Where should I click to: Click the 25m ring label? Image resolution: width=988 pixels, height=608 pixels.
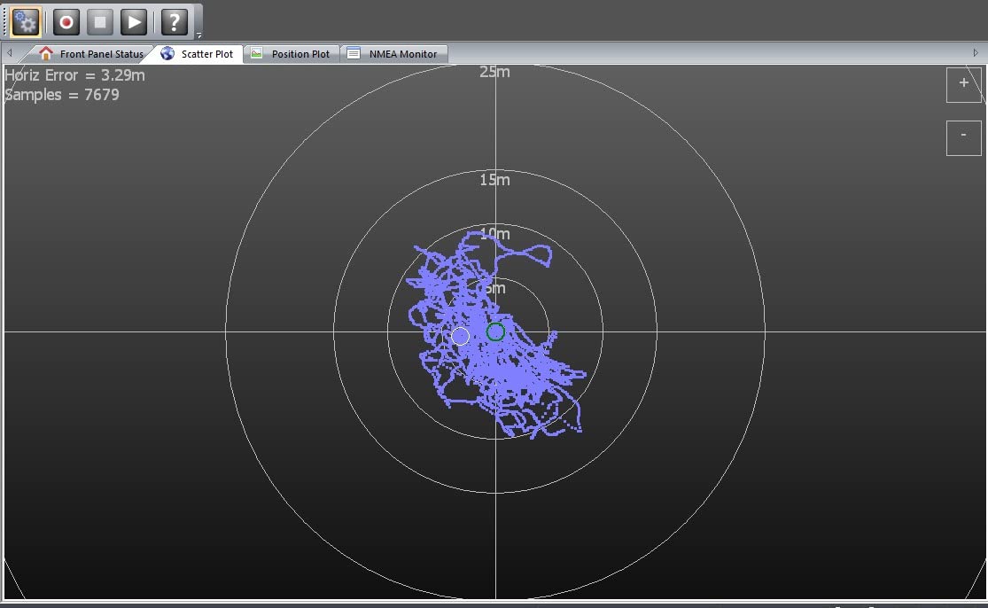pyautogui.click(x=494, y=72)
